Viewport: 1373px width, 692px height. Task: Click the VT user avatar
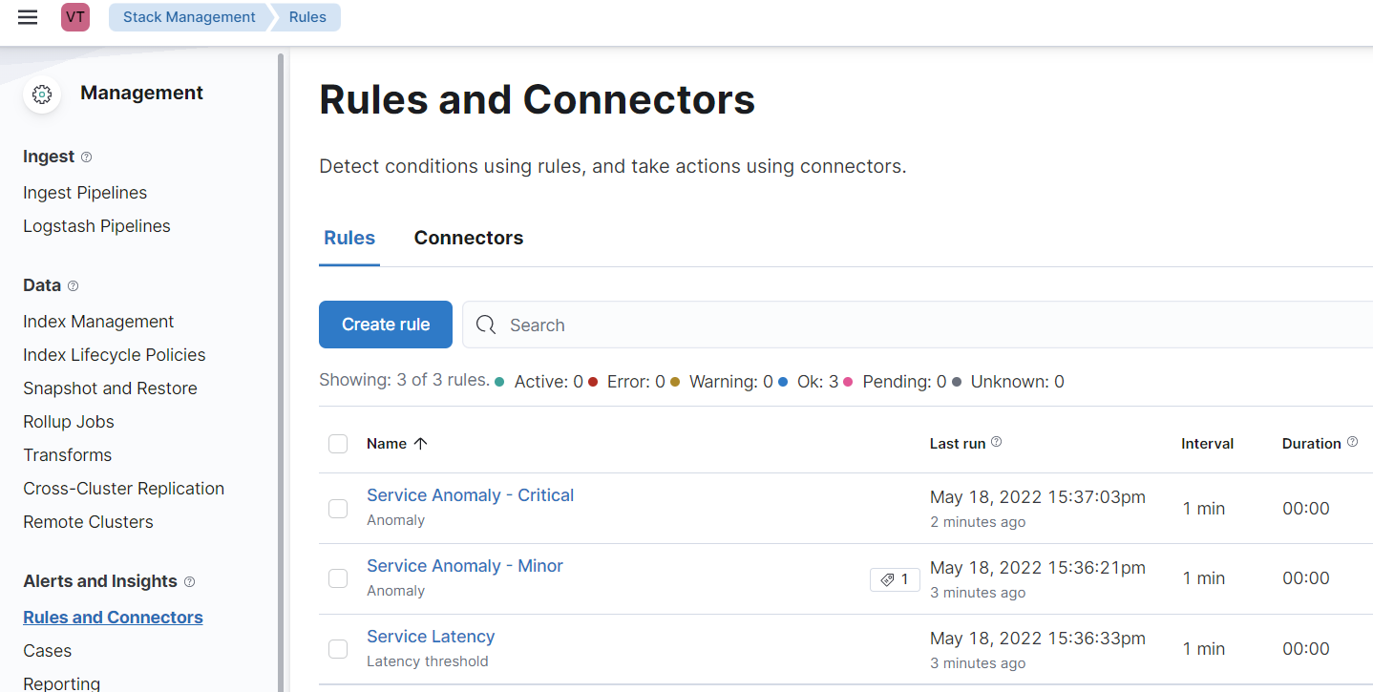point(74,16)
